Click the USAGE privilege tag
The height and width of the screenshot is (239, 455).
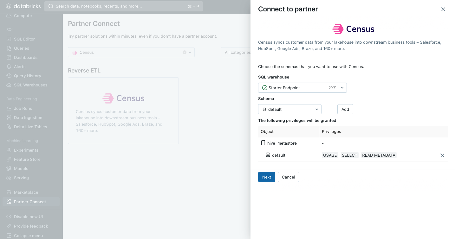(x=330, y=155)
